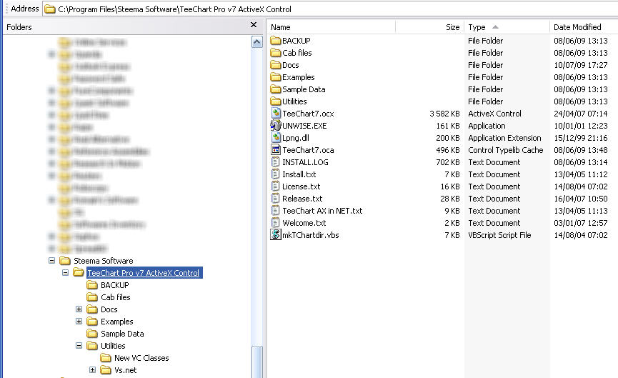Screen dimensions: 618x378
Task: Click the mkTChartdir.vbs script icon
Action: tap(276, 235)
